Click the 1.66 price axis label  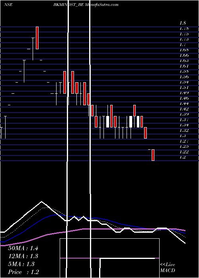(184, 55)
